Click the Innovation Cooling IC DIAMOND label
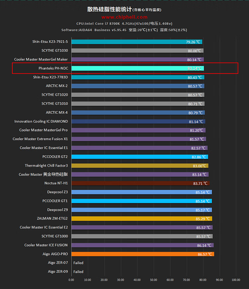Screen dimensions: 249x289 coord(41,121)
